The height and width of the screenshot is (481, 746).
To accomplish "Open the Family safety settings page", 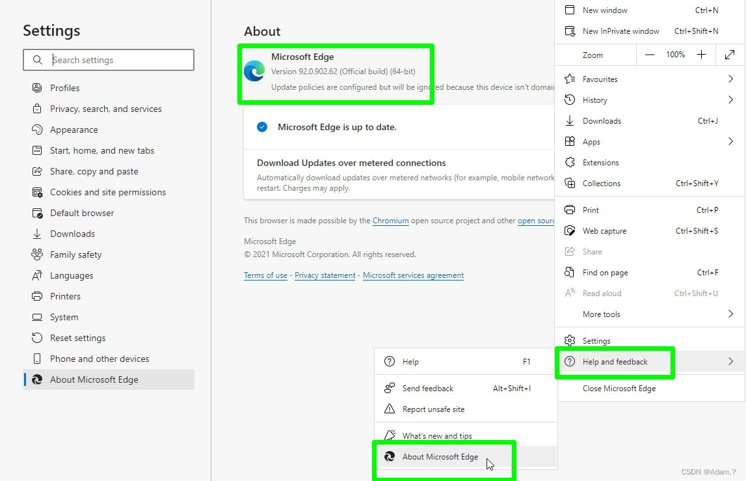I will click(x=109, y=254).
